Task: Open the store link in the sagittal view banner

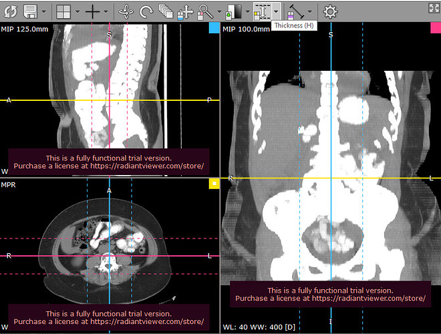Action: (x=147, y=166)
